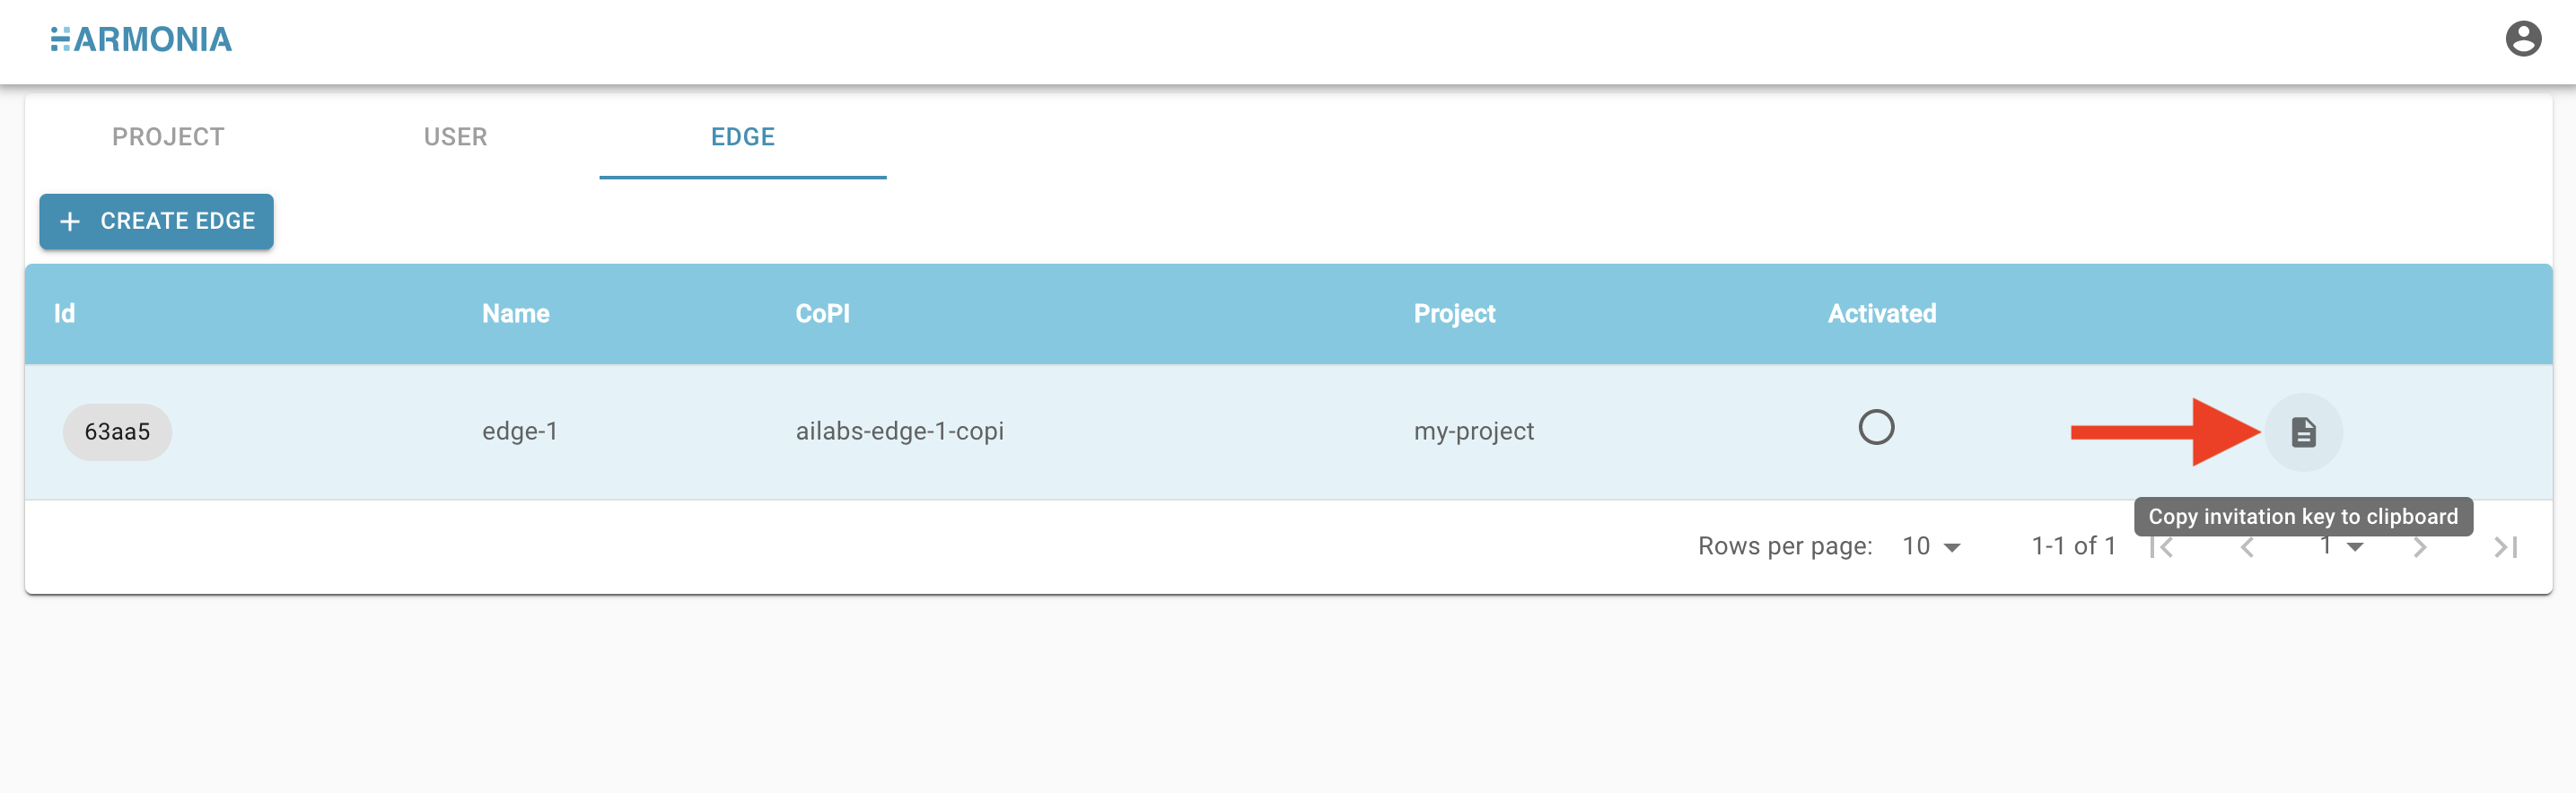Click the copy invitation key document icon

[x=2303, y=432]
